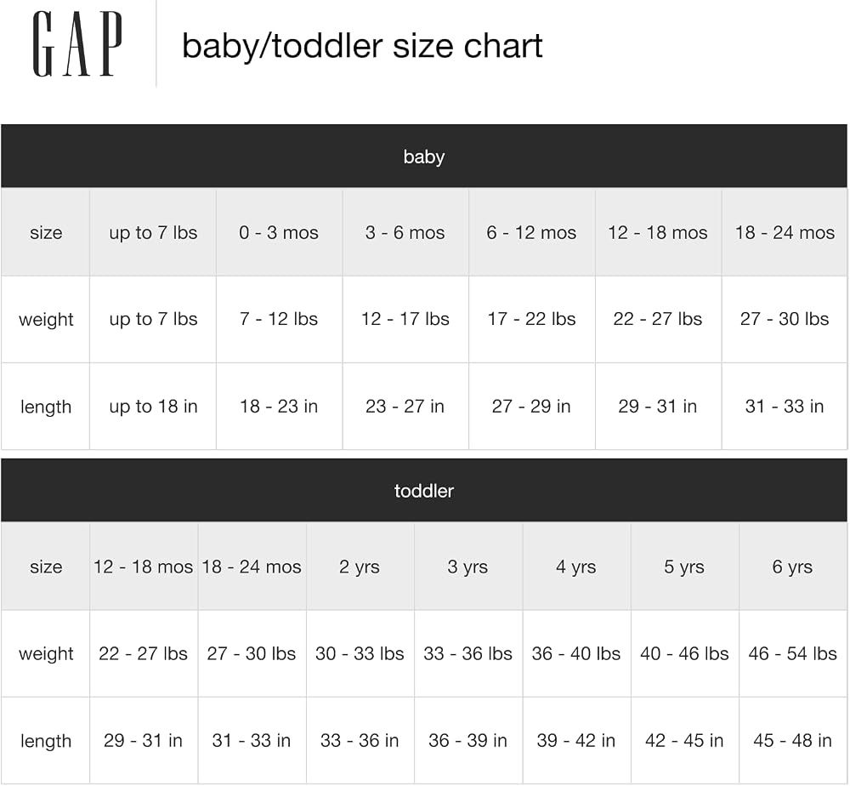
Task: Click the 45 - 48 in length cell
Action: coord(792,740)
